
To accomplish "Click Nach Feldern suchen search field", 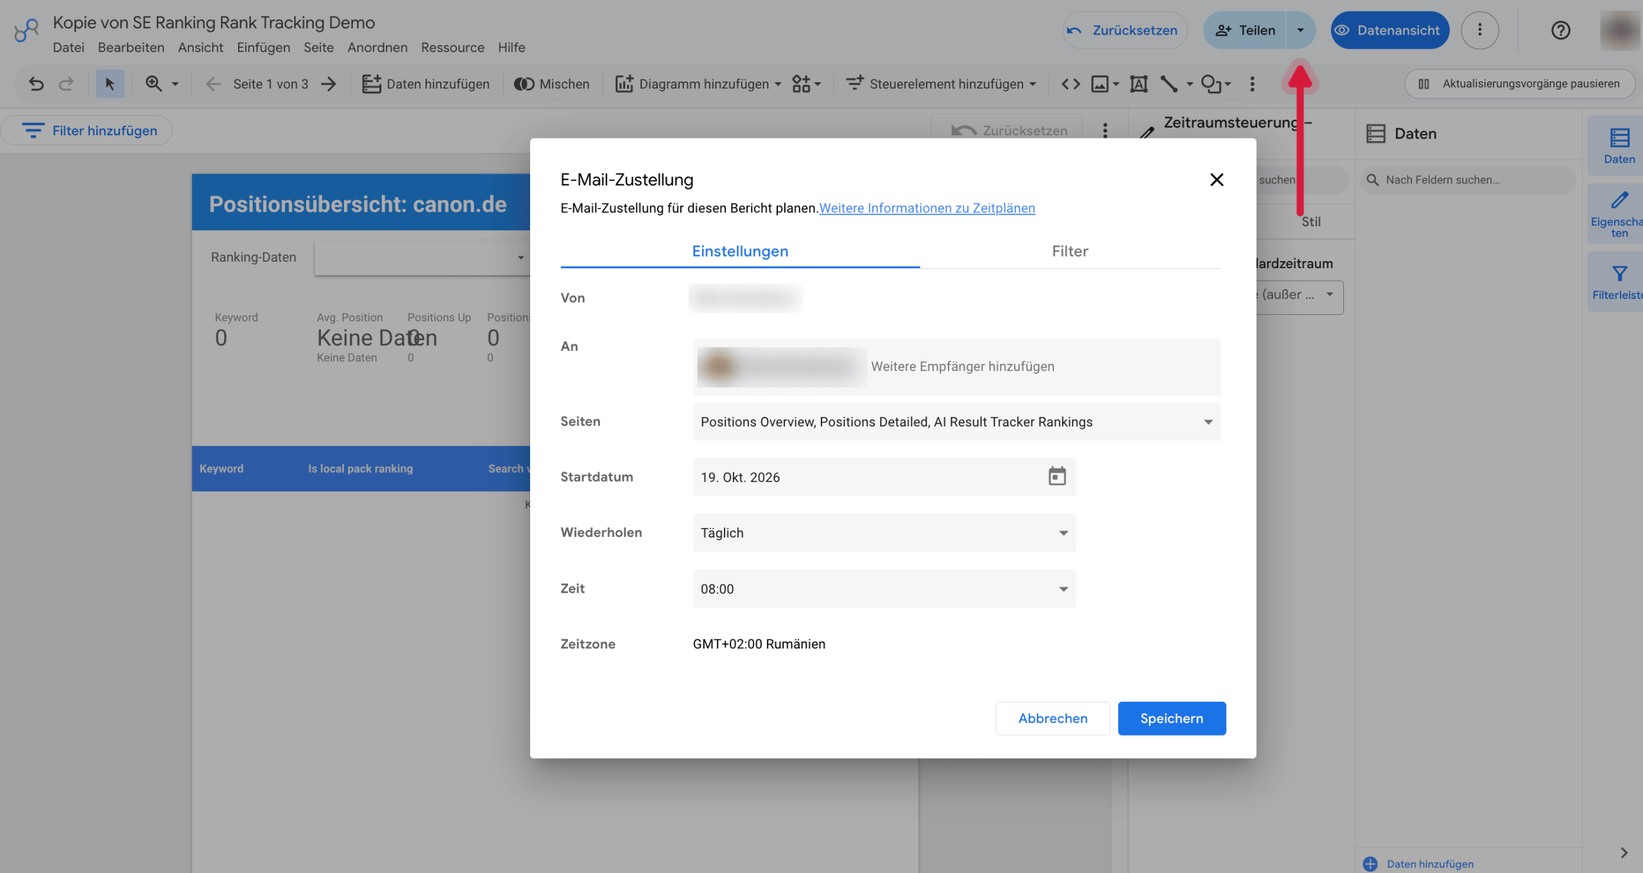I will (x=1467, y=180).
